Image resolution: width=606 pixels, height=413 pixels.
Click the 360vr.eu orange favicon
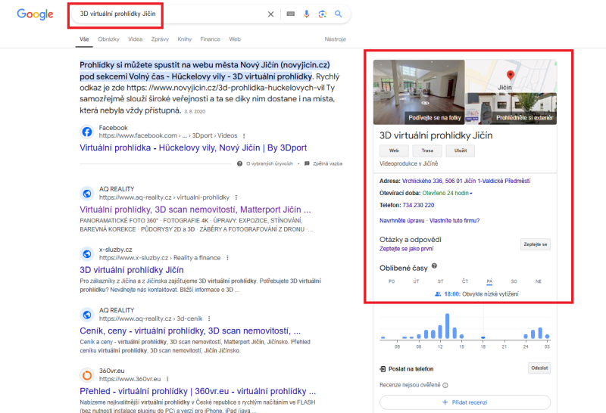87,374
